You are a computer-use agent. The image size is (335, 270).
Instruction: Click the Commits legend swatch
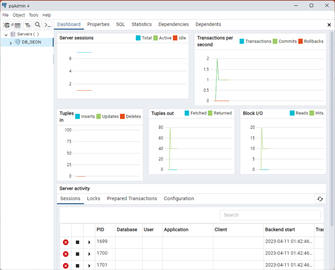click(x=275, y=41)
